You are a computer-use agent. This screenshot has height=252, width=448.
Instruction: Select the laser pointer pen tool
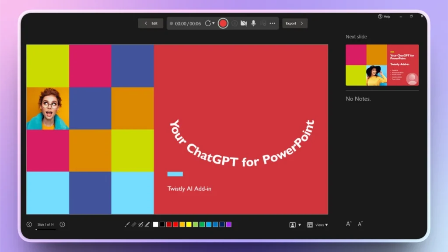click(x=127, y=224)
